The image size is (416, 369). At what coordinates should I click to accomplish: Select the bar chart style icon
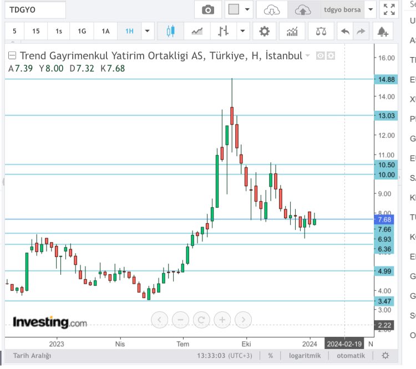[223, 31]
